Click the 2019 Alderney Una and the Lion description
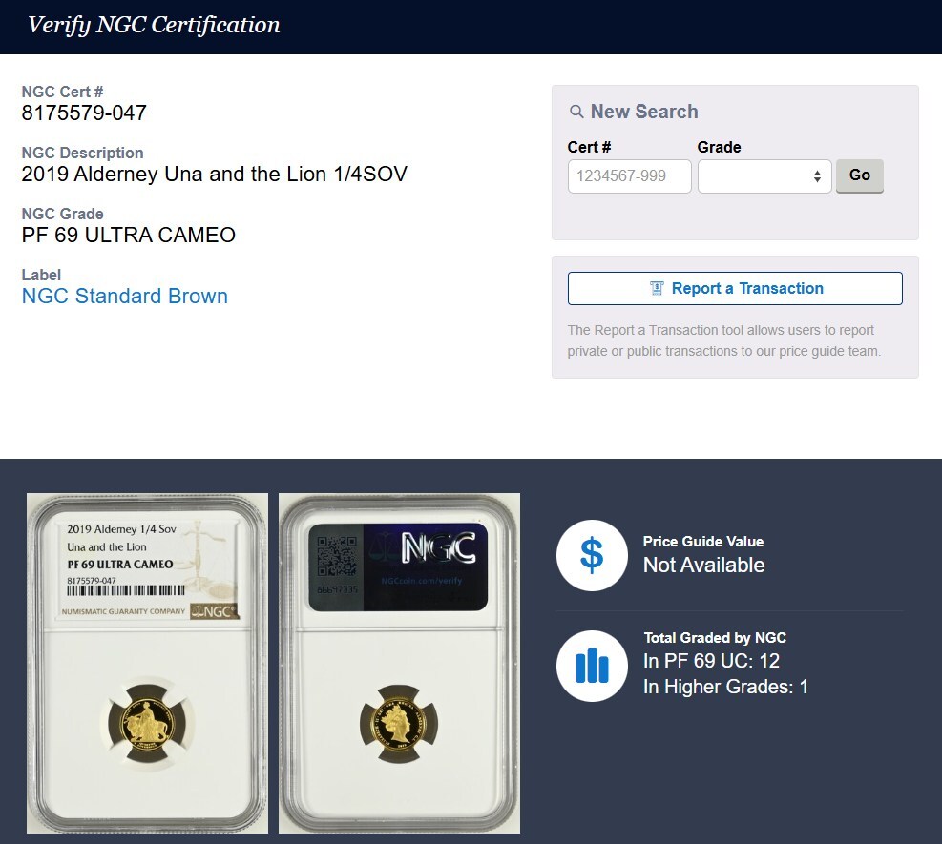 (215, 175)
